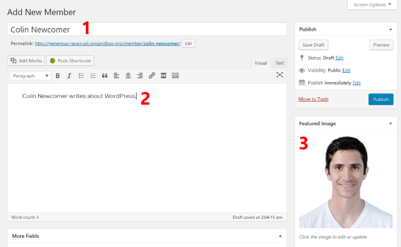Screen dimensions: 401x247
Task: Toggle italic formatting in editor toolbar
Action: pyautogui.click(x=70, y=76)
